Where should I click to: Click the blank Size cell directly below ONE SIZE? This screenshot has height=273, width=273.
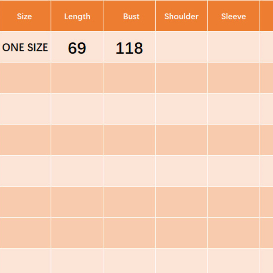[x=25, y=78]
